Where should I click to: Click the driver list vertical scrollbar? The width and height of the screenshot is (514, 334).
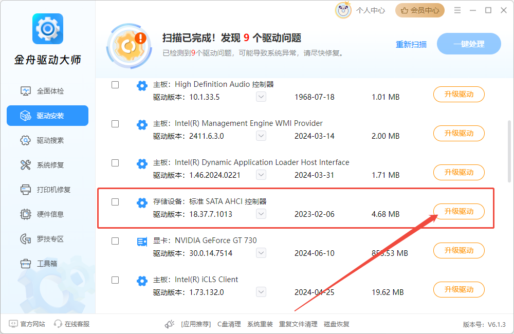[509, 152]
